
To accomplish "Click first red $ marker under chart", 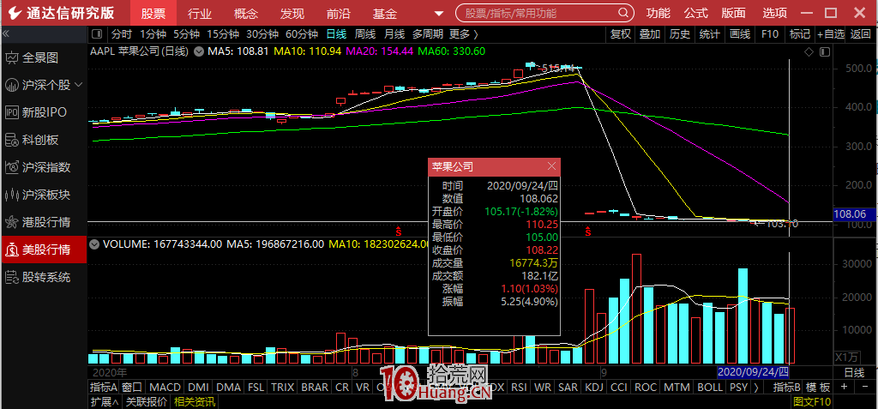I will pos(399,231).
